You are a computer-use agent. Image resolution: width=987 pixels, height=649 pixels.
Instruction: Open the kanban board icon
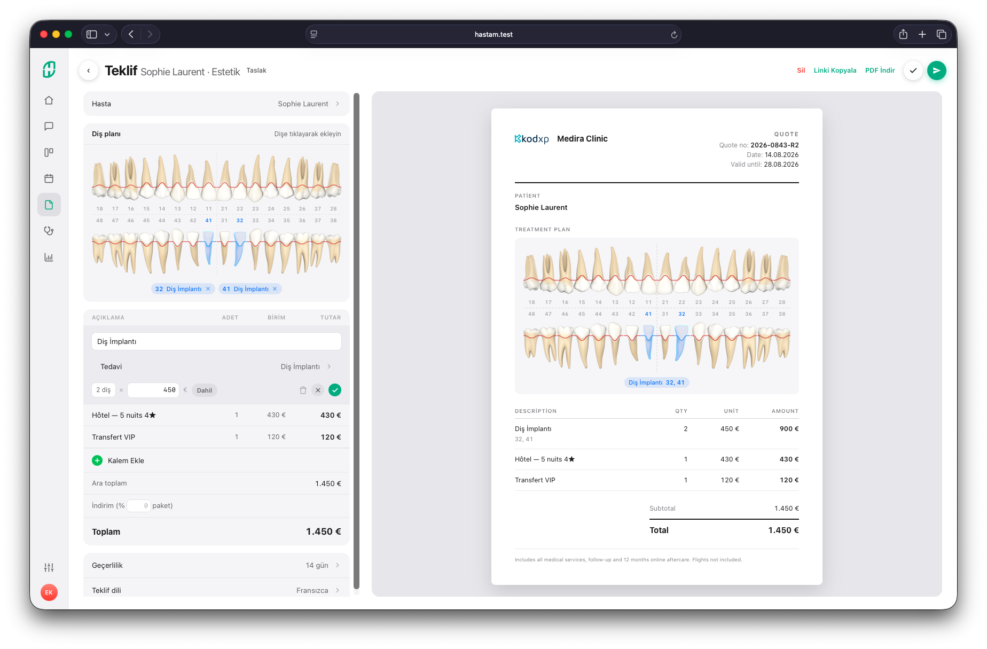click(49, 152)
